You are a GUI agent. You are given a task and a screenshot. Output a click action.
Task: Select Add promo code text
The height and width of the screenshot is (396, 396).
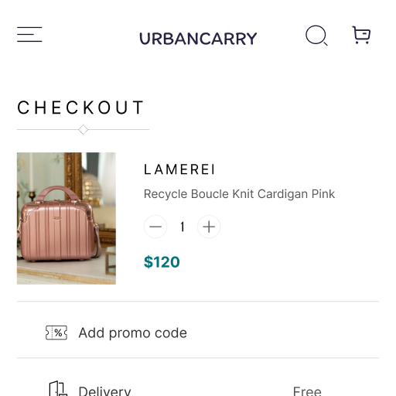[133, 333]
